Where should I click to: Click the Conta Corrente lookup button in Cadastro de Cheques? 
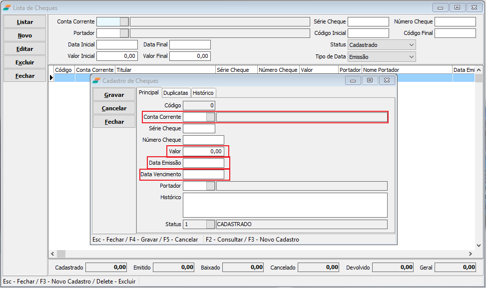click(x=211, y=117)
